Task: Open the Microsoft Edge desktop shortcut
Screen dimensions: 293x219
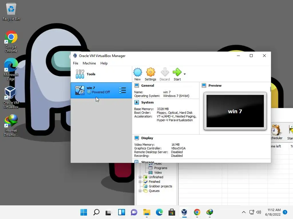Action: (11, 70)
